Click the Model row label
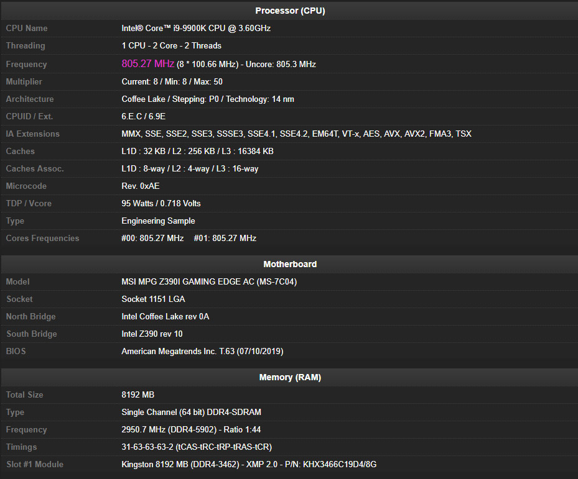Image resolution: width=578 pixels, height=479 pixels. (17, 281)
